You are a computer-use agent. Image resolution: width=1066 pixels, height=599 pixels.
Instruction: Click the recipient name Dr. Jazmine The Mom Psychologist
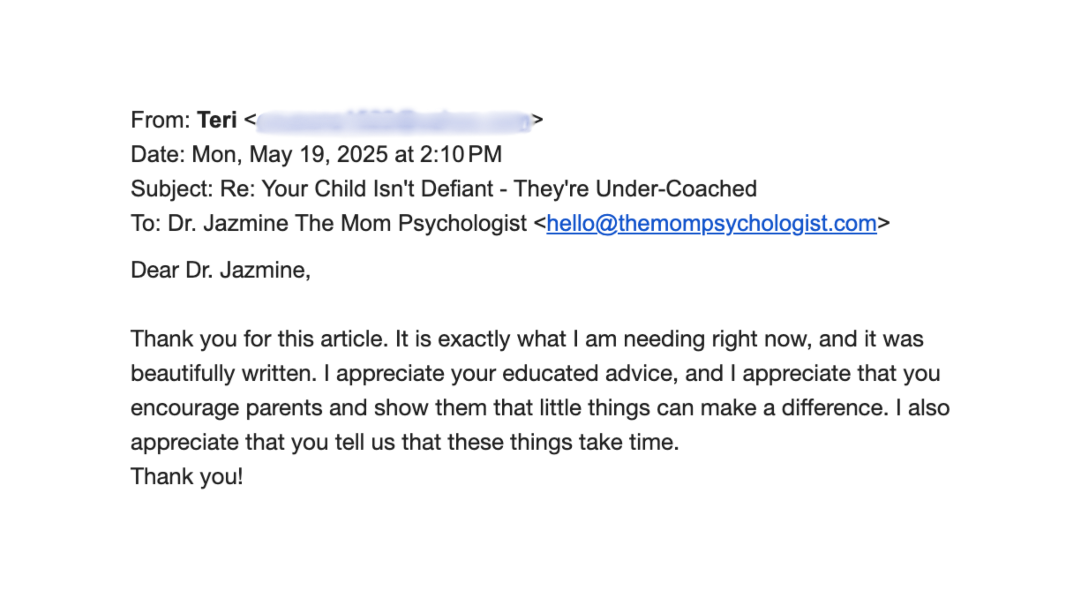(347, 224)
